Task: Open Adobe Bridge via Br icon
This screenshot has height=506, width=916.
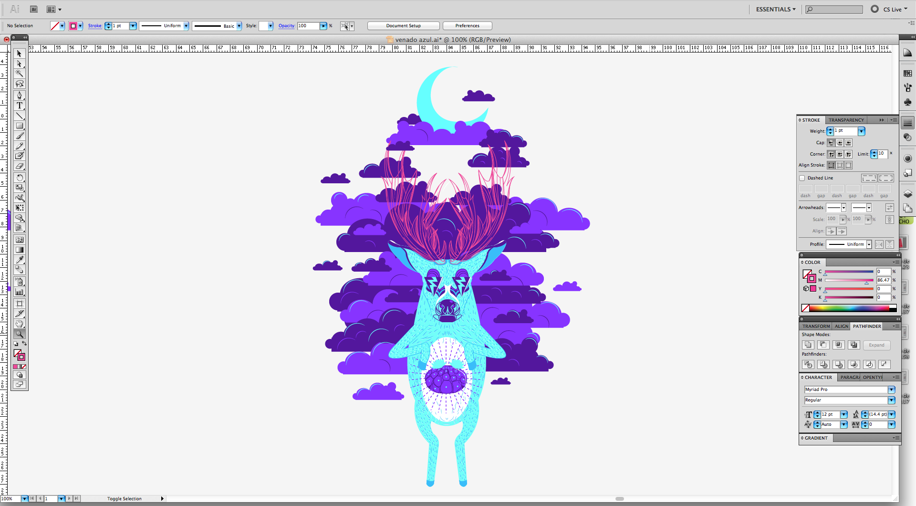Action: [33, 9]
